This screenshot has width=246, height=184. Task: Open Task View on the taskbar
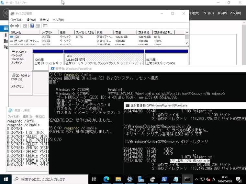pos(94,179)
